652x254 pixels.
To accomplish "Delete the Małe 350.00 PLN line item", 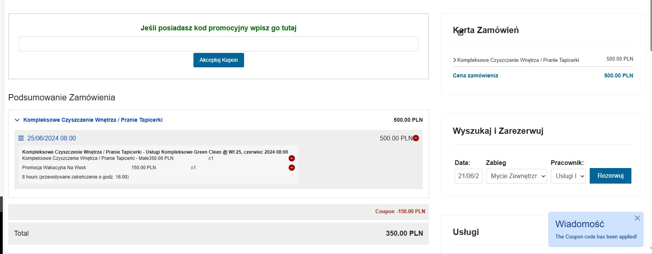I will [x=292, y=158].
